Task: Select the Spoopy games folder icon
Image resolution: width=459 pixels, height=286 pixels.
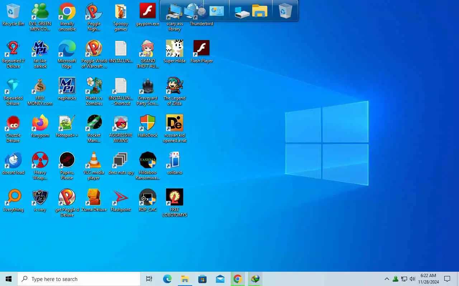Action: click(121, 17)
